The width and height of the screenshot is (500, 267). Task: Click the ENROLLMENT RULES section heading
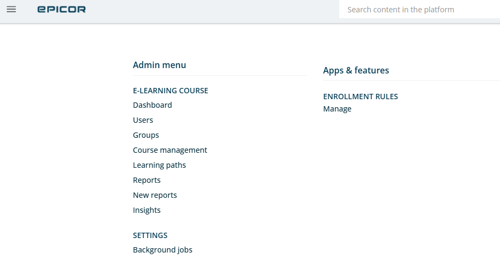361,97
